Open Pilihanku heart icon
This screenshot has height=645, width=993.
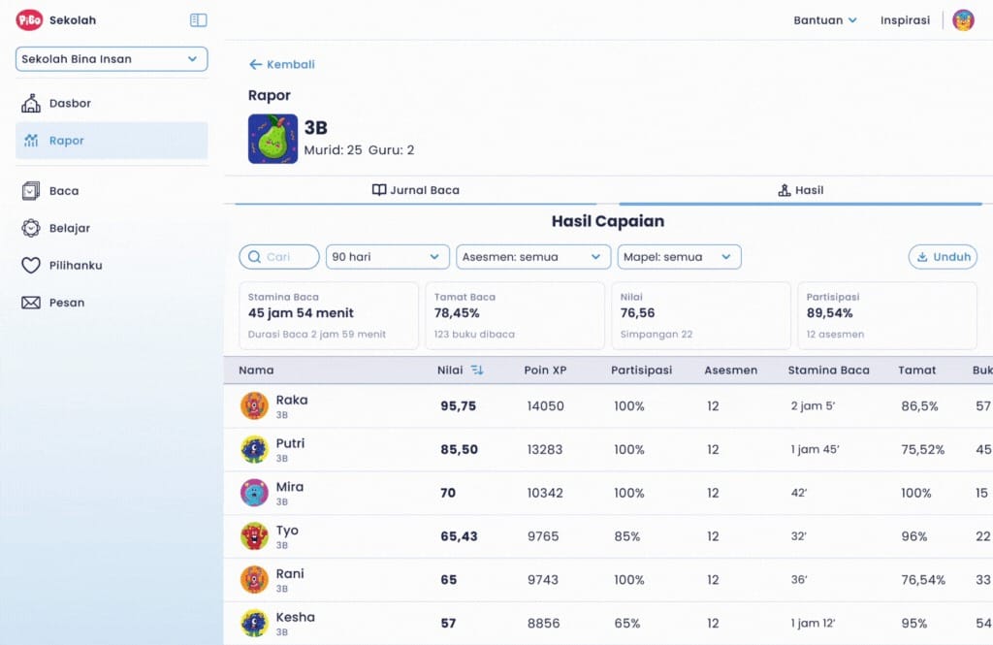tap(31, 266)
